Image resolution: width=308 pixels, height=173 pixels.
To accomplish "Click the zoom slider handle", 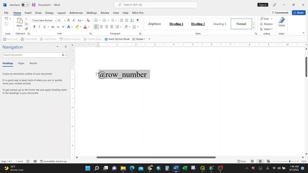I will pyautogui.click(x=290, y=161).
